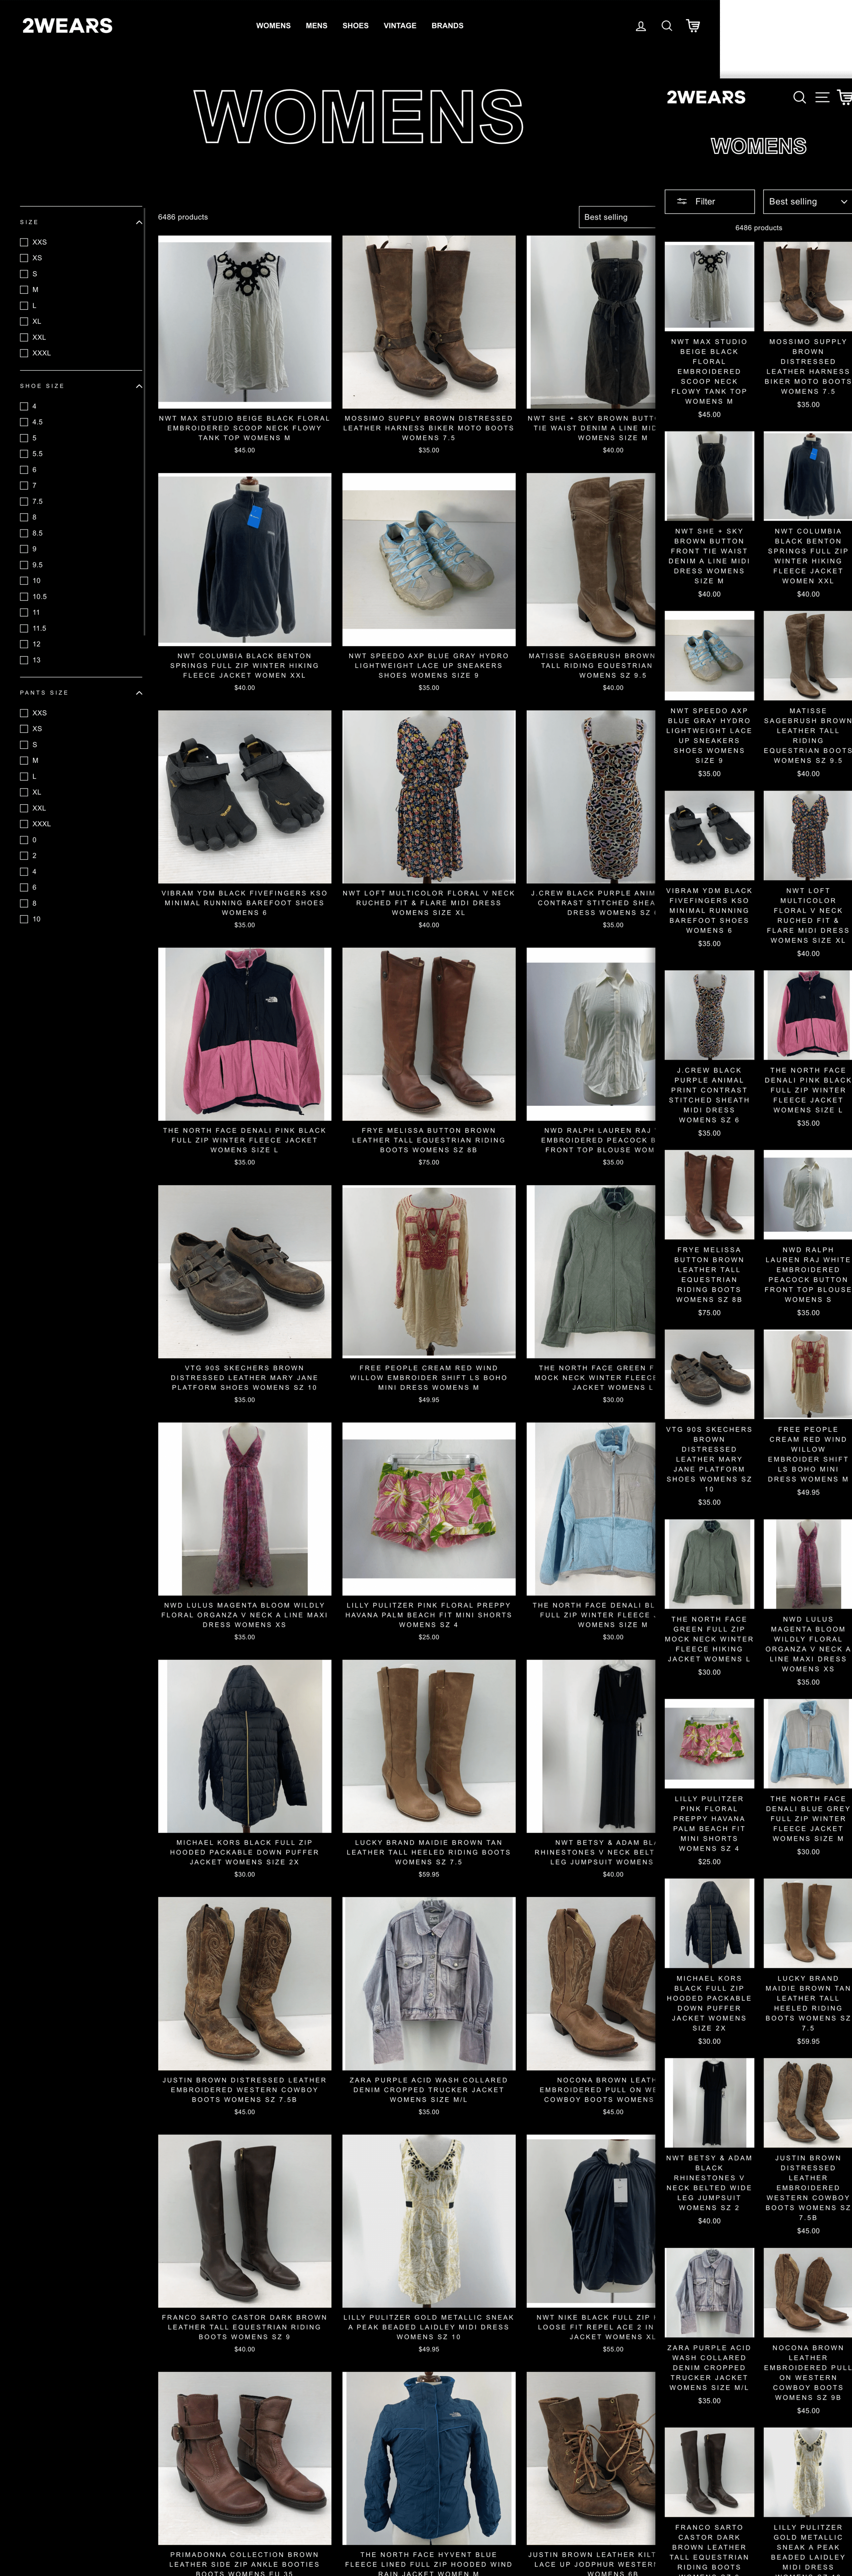Check the XS box under Pants Size
852x2576 pixels.
24,729
